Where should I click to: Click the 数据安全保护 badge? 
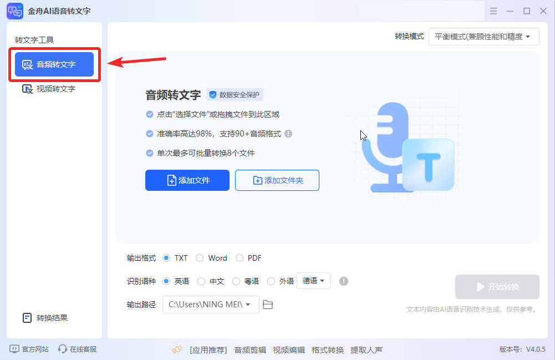[235, 94]
